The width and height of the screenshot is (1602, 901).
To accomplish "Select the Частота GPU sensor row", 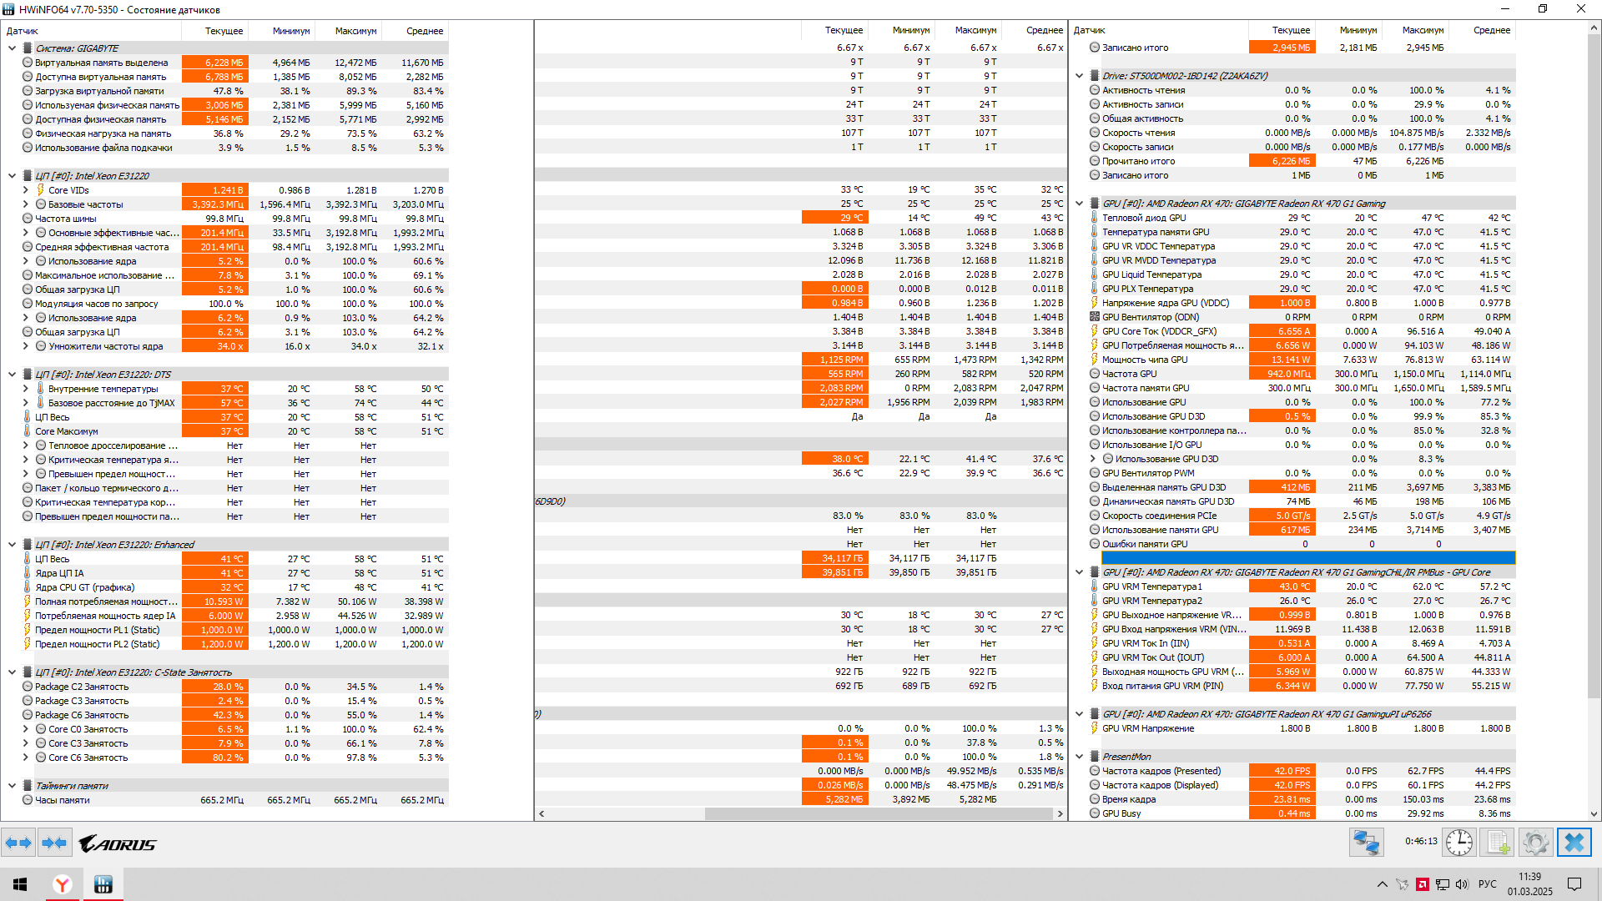I will 1131,374.
